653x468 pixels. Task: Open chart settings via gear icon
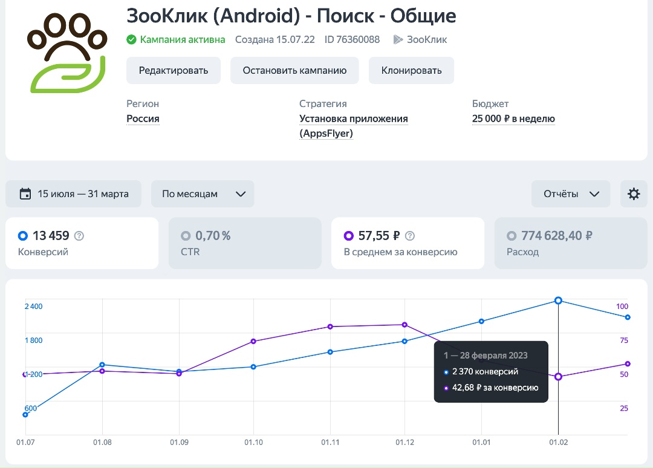(634, 194)
